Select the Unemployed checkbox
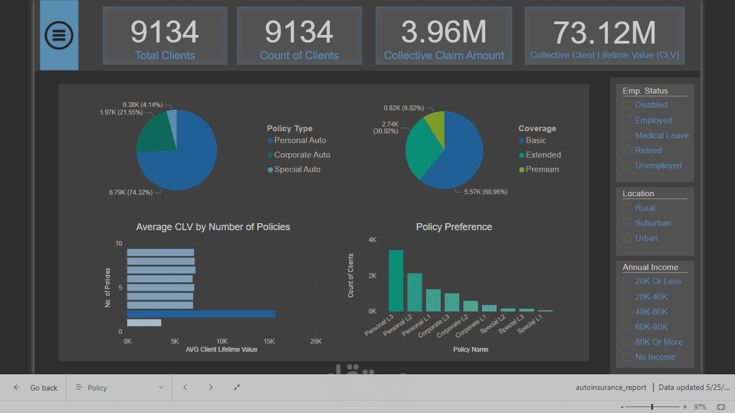The height and width of the screenshot is (413, 735). [x=627, y=165]
